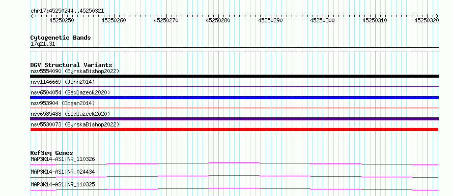The width and height of the screenshot is (453, 196).
Task: Click variant label nsv1146669 (John2014)
Action: [x=63, y=82]
